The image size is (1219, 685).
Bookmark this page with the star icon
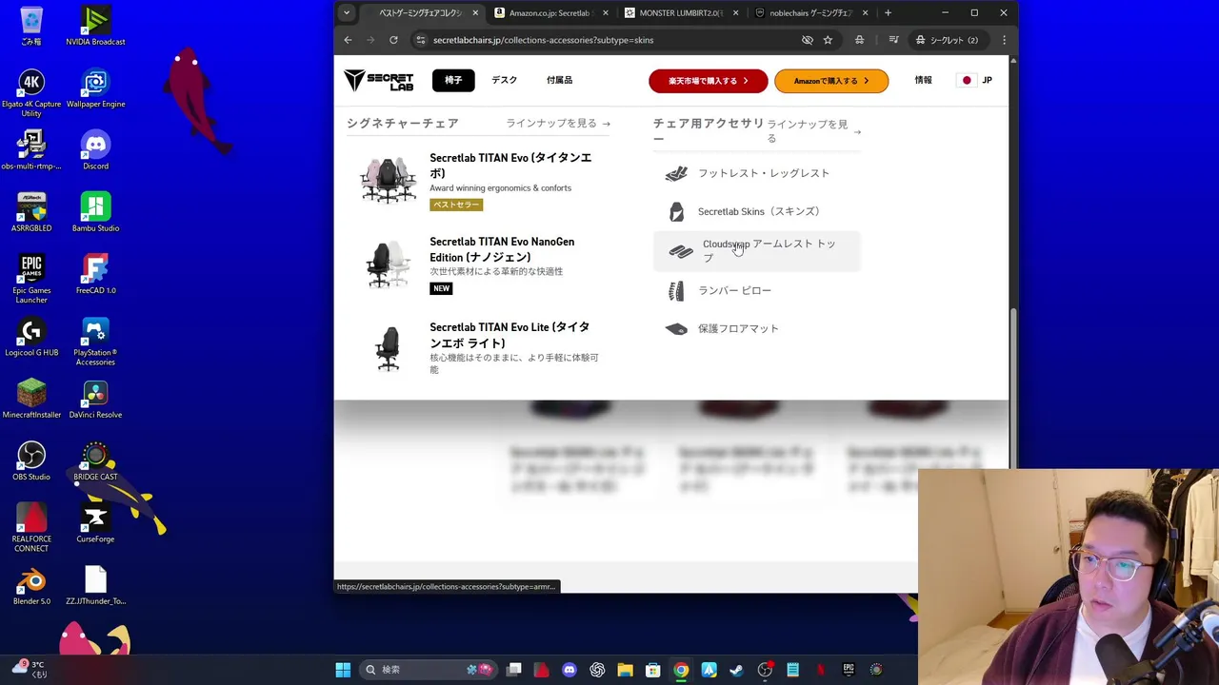tap(828, 40)
